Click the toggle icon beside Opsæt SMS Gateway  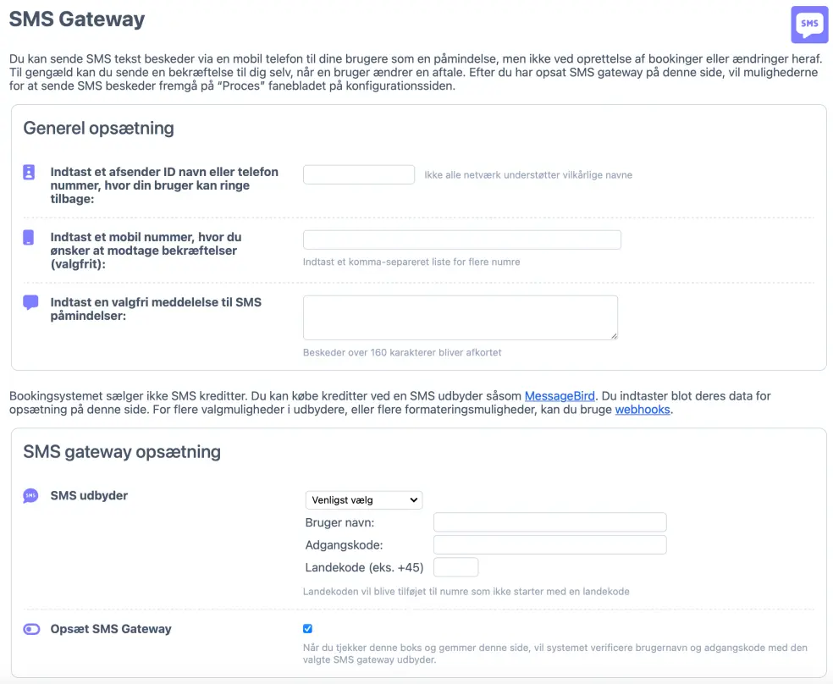(31, 629)
